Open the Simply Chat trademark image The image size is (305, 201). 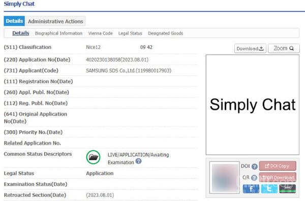253,105
